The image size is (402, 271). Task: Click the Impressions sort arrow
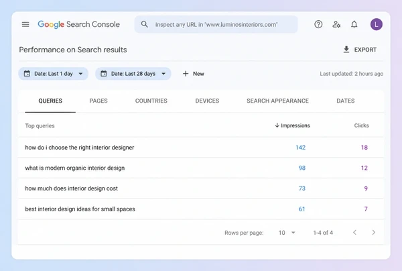pyautogui.click(x=277, y=125)
